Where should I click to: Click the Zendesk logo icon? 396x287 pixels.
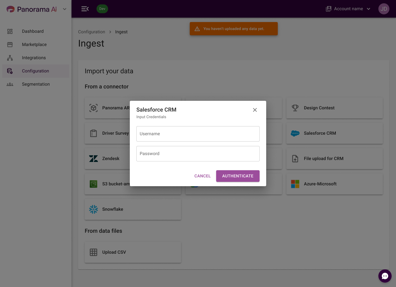[x=94, y=159]
